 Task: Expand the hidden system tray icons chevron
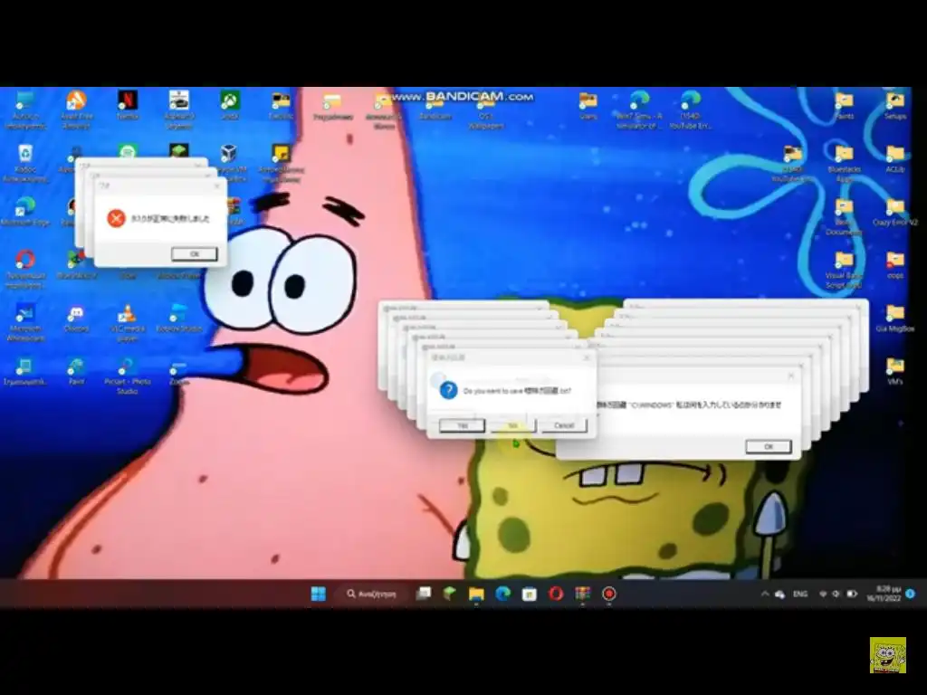coord(764,594)
